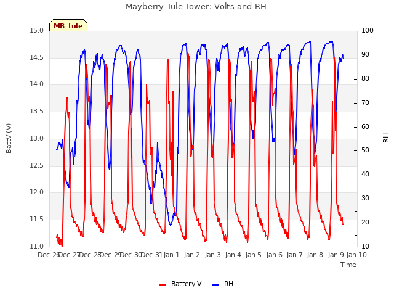Viewport: 394px width, 296px height.
Task: Click the 90 right axis value
Action: pos(365,55)
